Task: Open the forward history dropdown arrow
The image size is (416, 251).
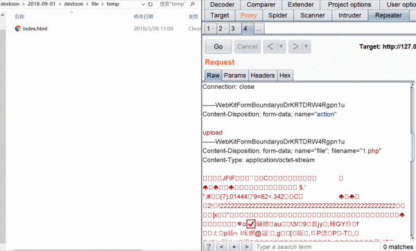Action: [306, 46]
